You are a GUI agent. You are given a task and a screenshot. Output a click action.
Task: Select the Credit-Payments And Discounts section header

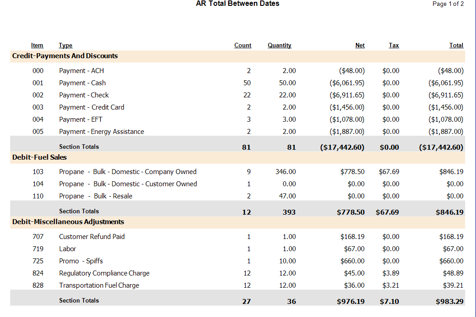[x=65, y=56]
